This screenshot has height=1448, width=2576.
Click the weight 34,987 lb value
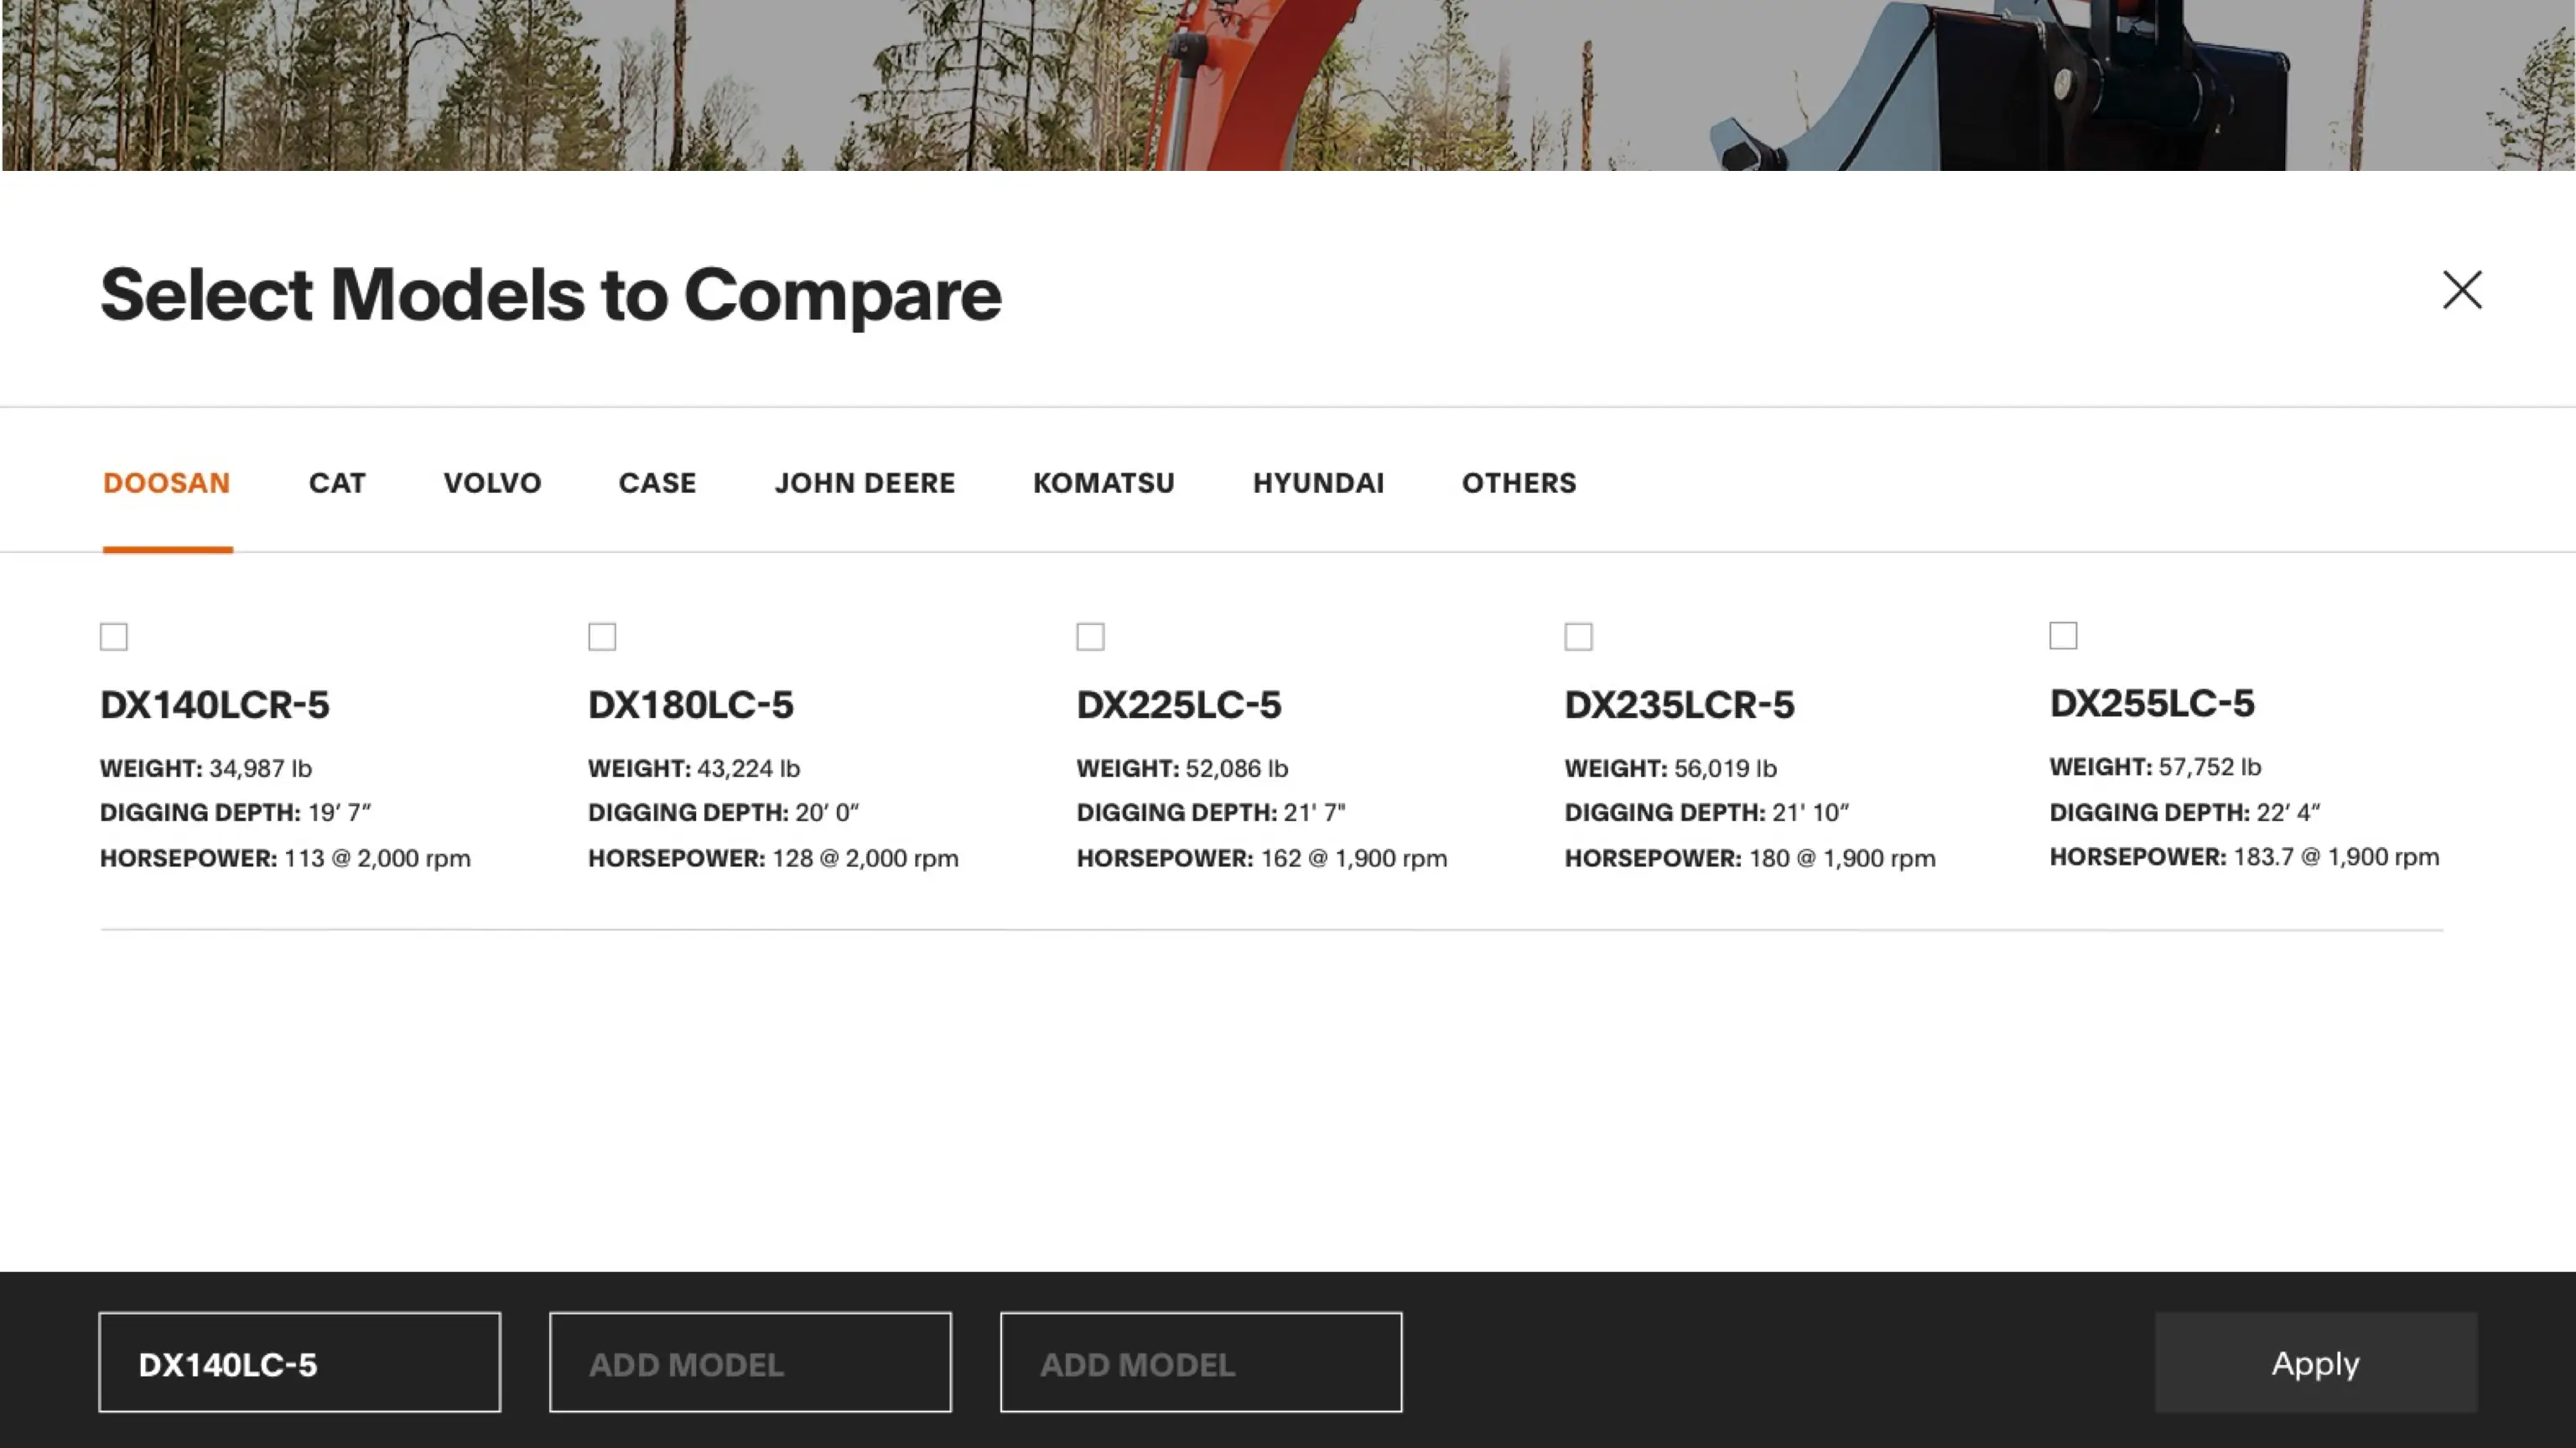(260, 768)
